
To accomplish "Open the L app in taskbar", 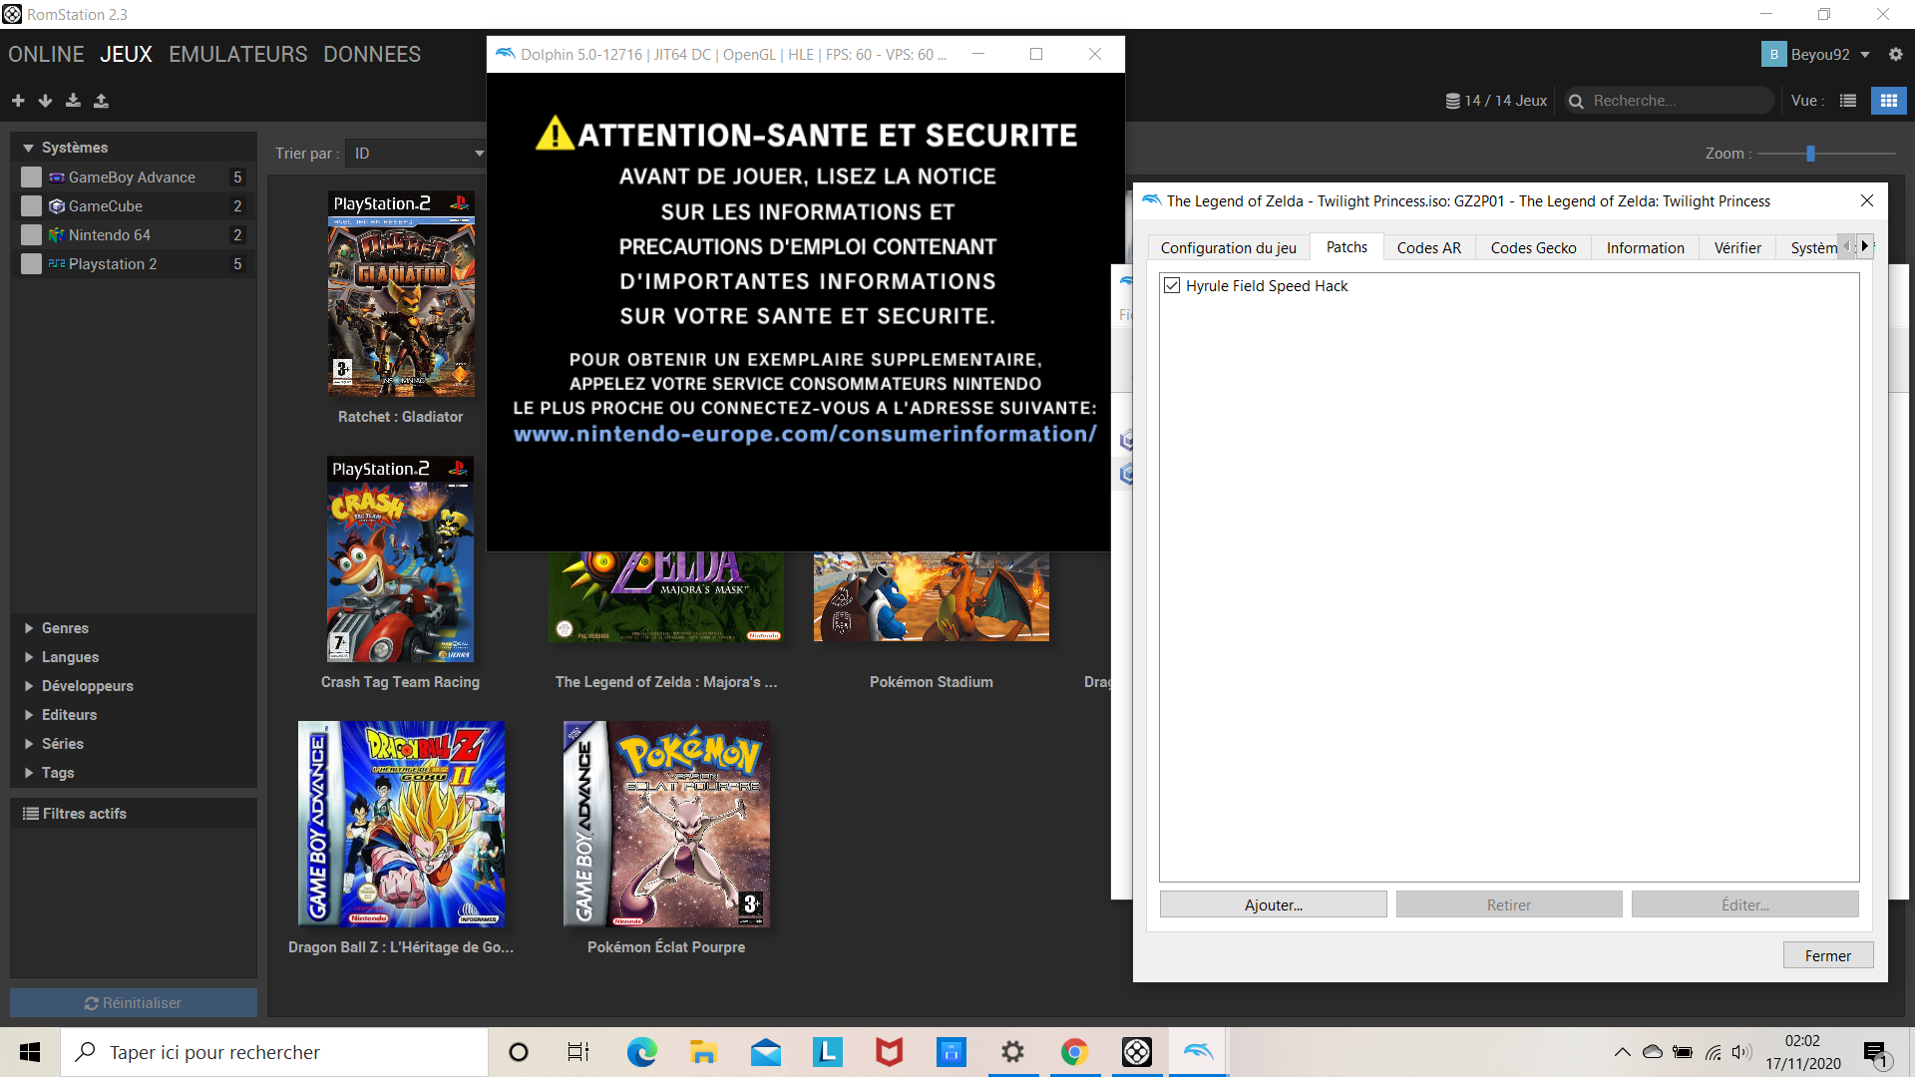I will coord(828,1052).
